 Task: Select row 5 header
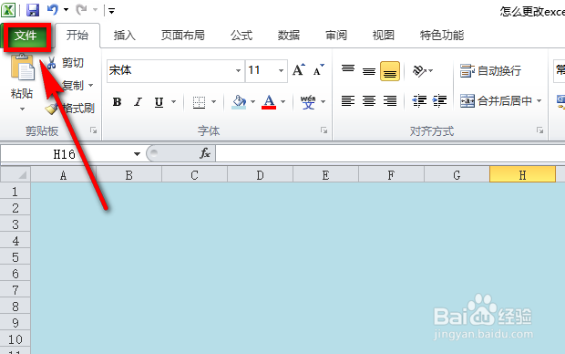tap(15, 257)
